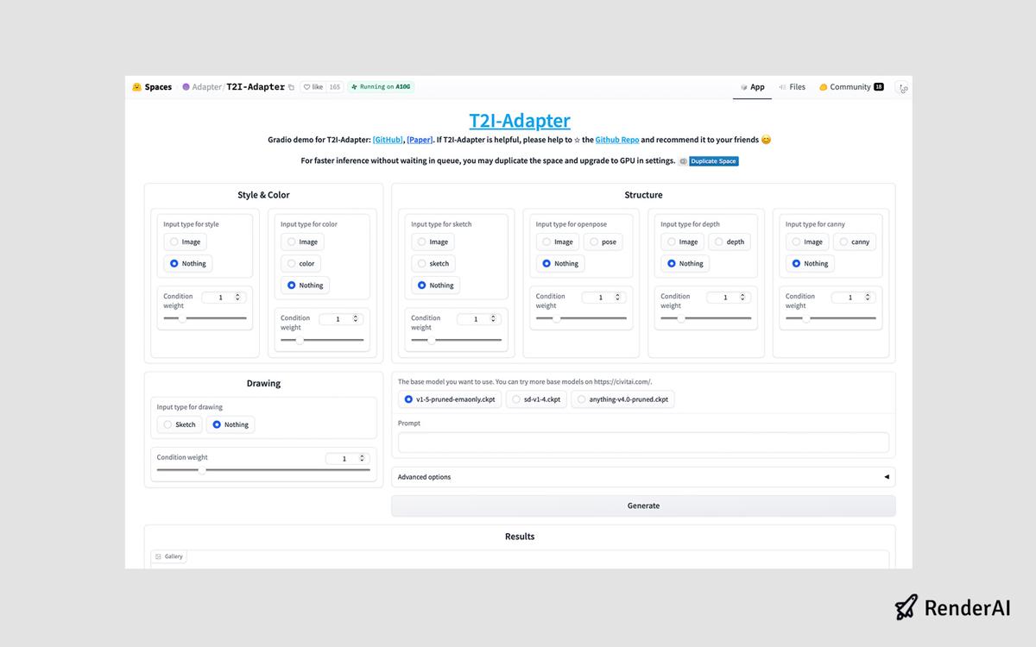Viewport: 1036px width, 647px height.
Task: Select Sketch as input type for drawing
Action: click(x=179, y=424)
